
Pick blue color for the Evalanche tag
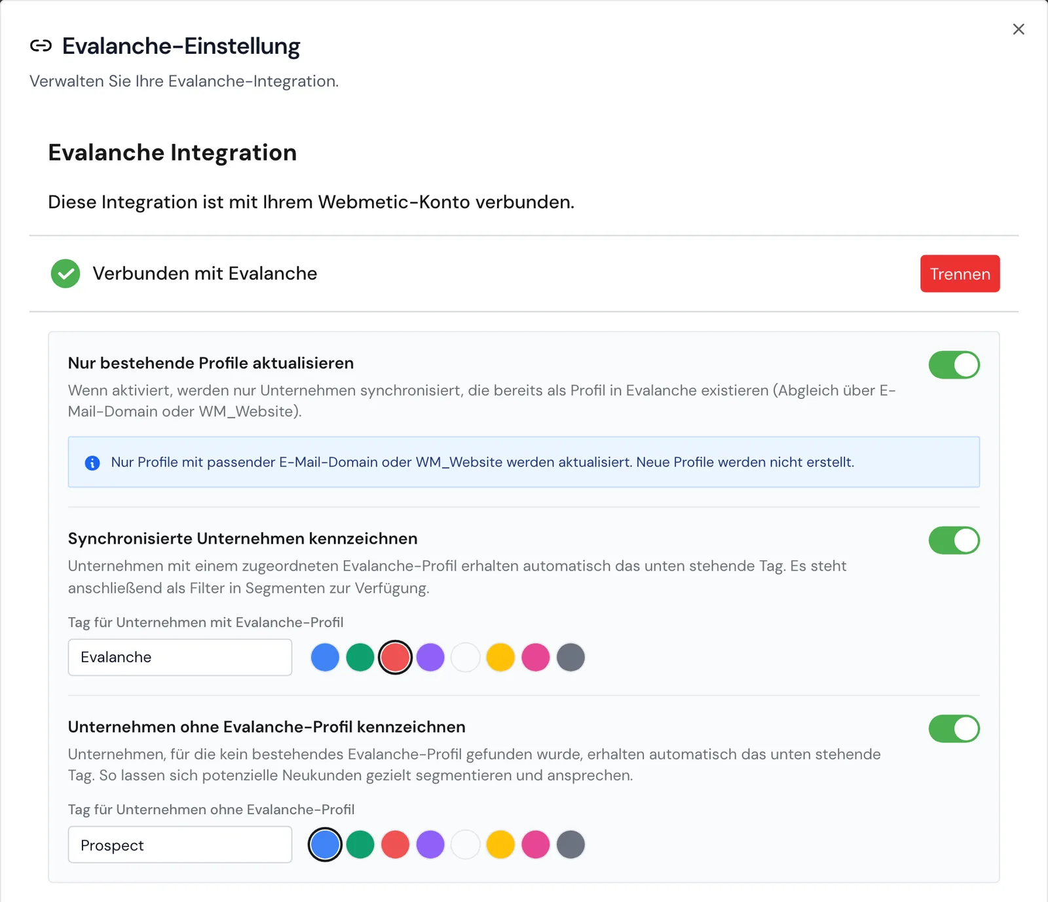325,657
